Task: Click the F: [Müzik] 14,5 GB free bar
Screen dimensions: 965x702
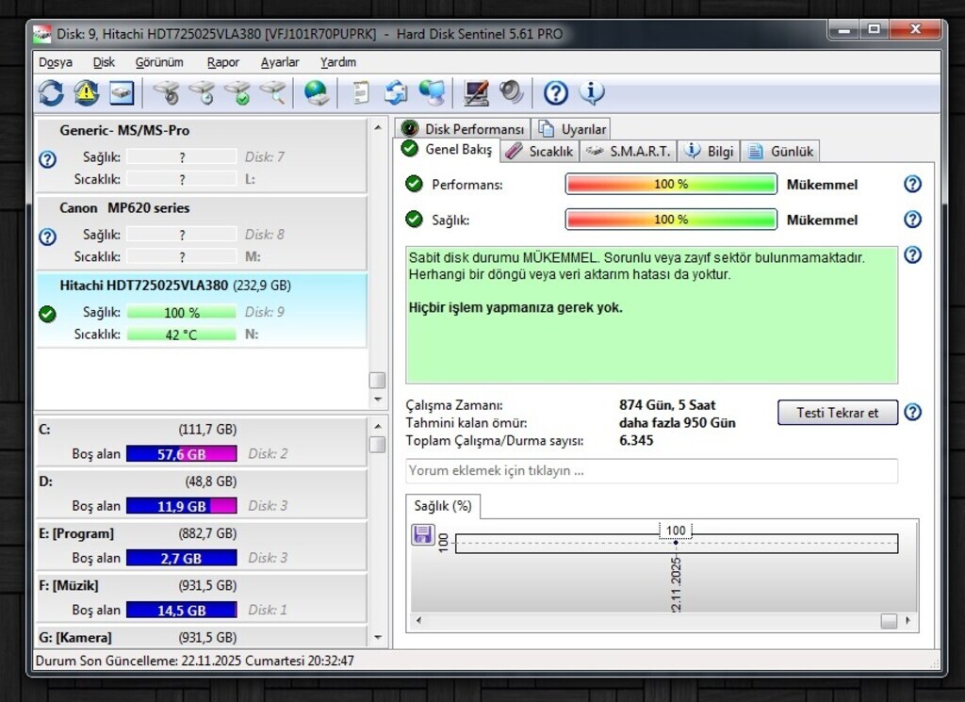Action: click(x=182, y=611)
